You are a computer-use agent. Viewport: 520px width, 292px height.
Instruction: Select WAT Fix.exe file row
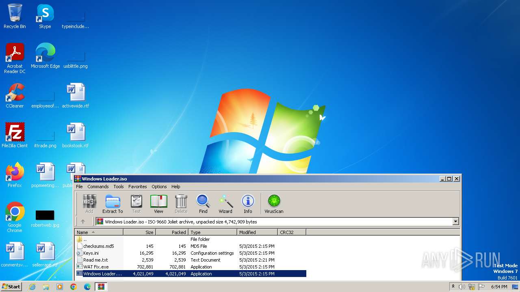point(191,267)
